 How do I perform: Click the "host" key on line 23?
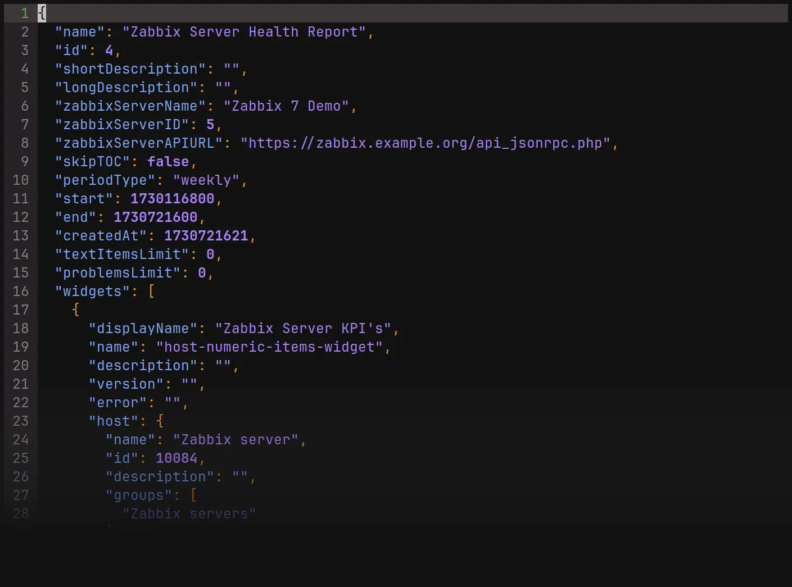[114, 421]
